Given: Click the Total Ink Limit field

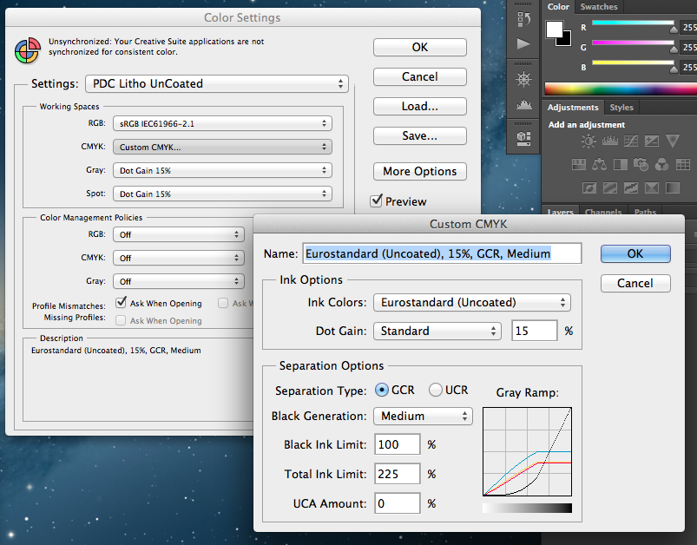Looking at the screenshot, I should (x=397, y=474).
